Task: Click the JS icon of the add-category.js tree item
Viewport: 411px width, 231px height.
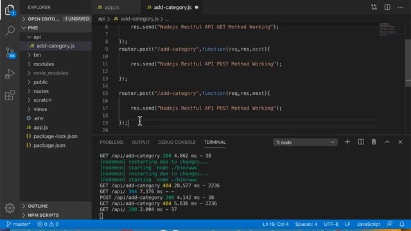Action: [31, 46]
